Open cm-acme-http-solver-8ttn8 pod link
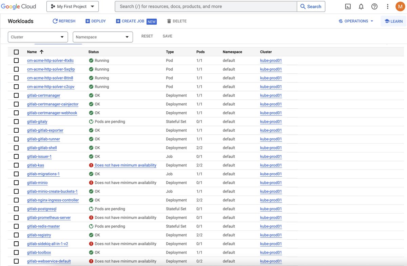 tap(50, 78)
